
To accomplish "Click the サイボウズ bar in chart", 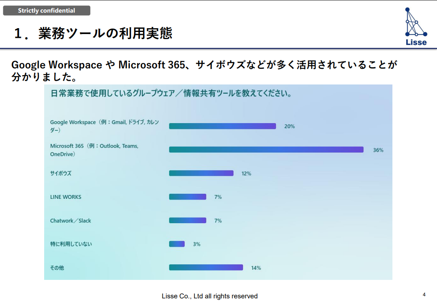I will (x=201, y=173).
